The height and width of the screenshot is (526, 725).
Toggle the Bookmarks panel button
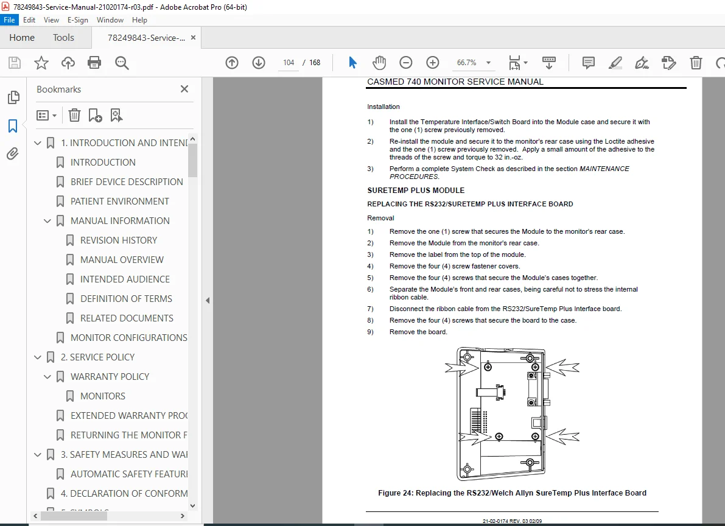coord(13,126)
